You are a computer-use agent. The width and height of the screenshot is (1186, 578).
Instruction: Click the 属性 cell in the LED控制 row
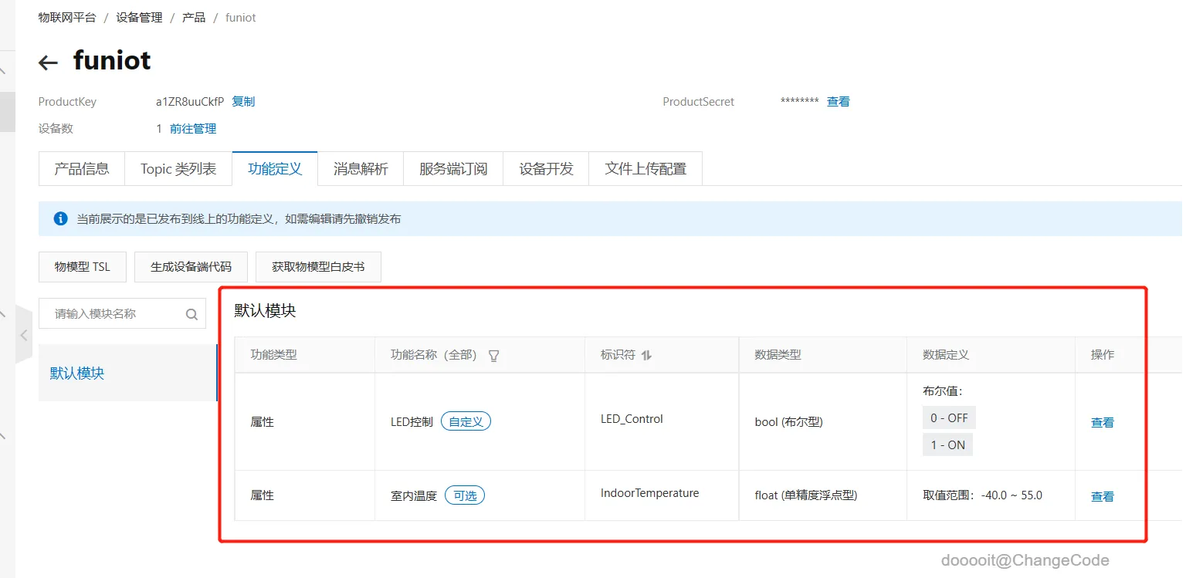pyautogui.click(x=263, y=422)
